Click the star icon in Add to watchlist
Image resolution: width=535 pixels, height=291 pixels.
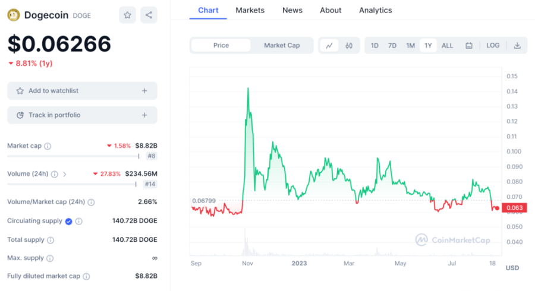20,91
